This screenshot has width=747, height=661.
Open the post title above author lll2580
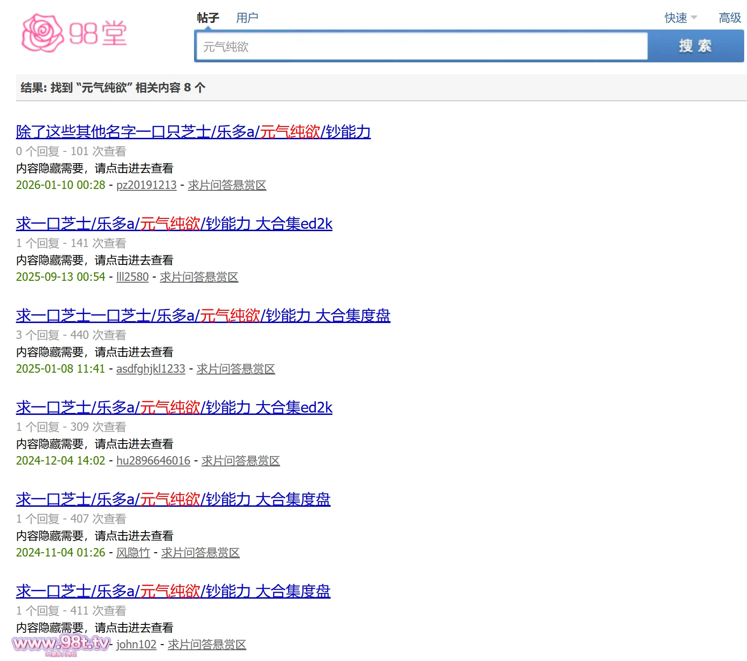[174, 224]
